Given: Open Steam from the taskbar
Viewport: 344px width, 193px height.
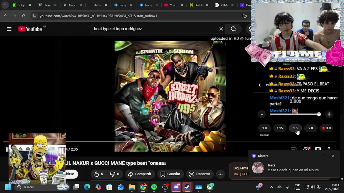Looking at the screenshot, I should [x=187, y=187].
